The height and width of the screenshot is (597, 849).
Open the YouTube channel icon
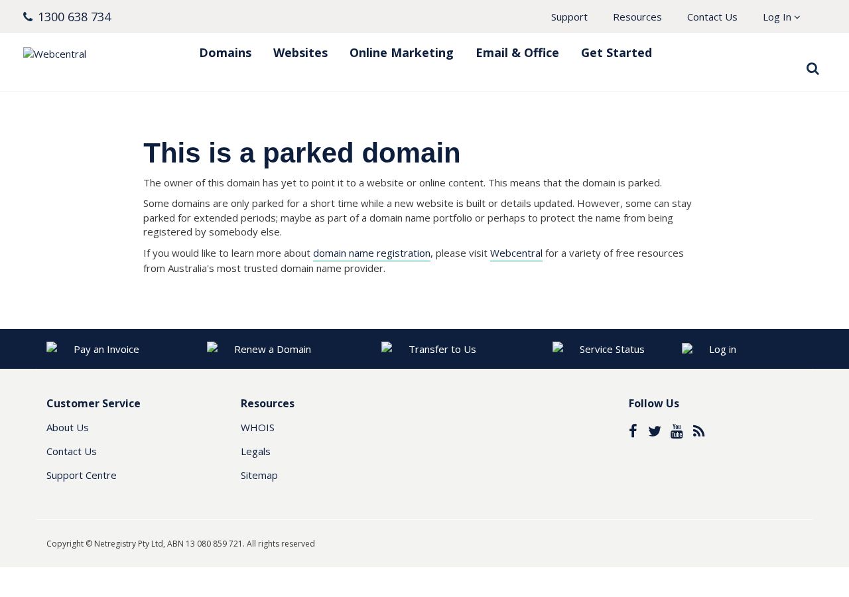[x=677, y=431]
